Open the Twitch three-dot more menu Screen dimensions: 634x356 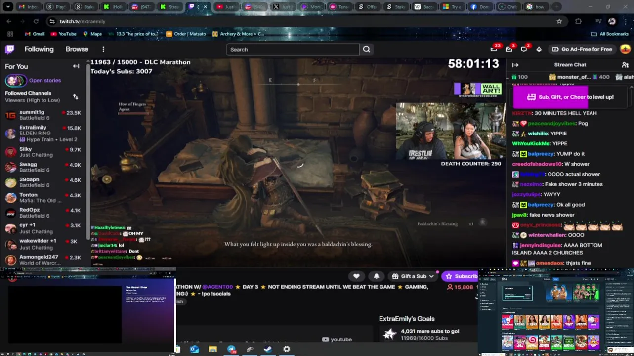(x=103, y=49)
